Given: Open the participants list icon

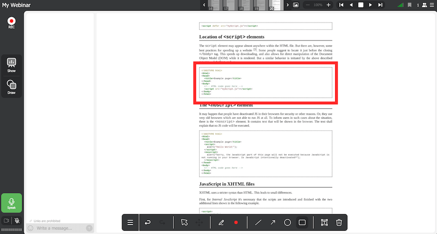Looking at the screenshot, I should pyautogui.click(x=425, y=5).
